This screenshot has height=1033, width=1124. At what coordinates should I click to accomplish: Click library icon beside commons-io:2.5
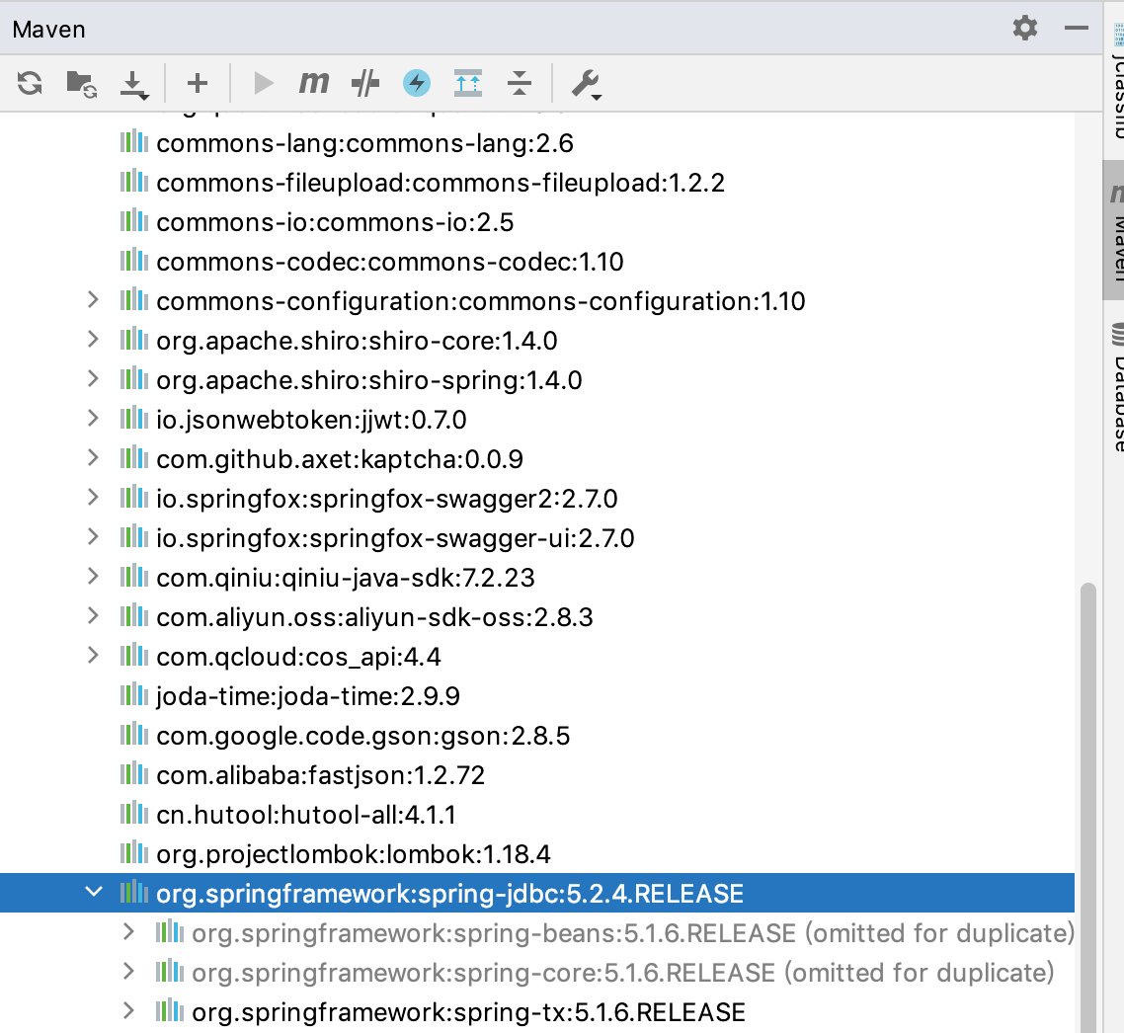[x=134, y=221]
